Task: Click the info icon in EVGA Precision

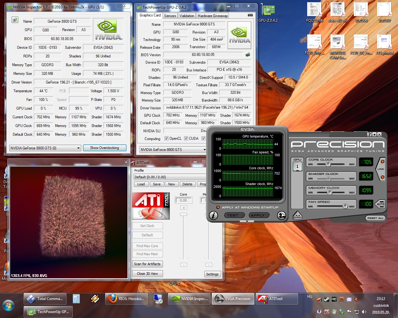Action: (213, 215)
